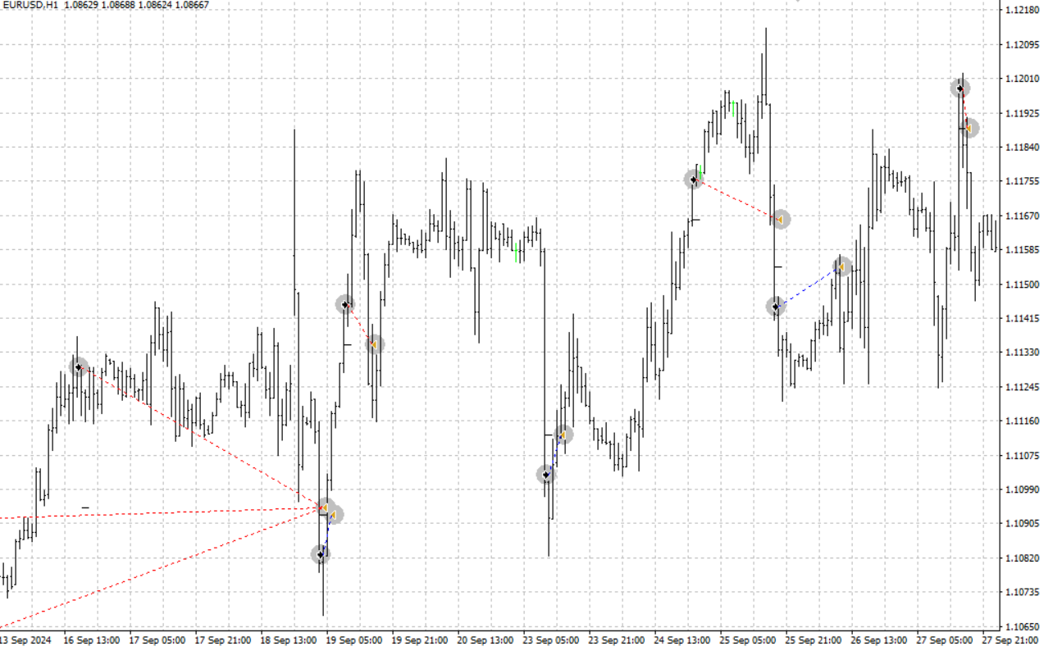Click the lowest entry marker near 1.10820
This screenshot has height=651, width=1044.
click(321, 555)
